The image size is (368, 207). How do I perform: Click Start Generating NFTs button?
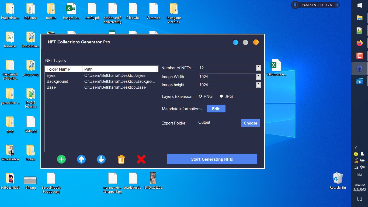[x=212, y=159]
